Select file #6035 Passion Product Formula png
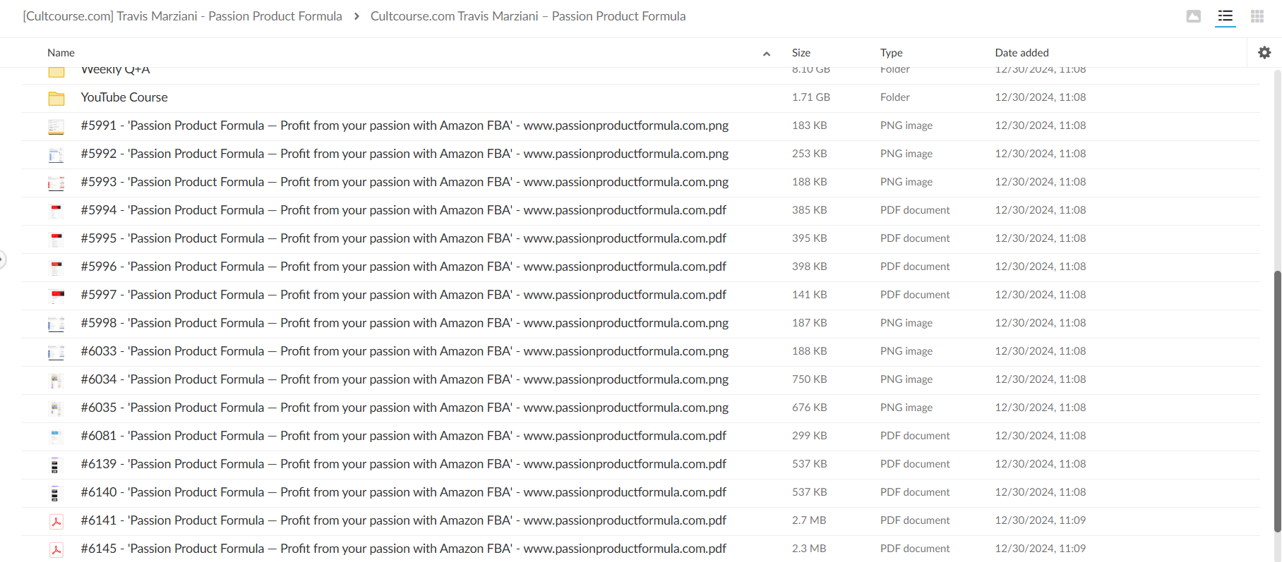 (405, 408)
